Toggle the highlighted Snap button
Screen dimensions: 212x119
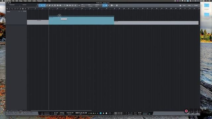(x=106, y=5)
